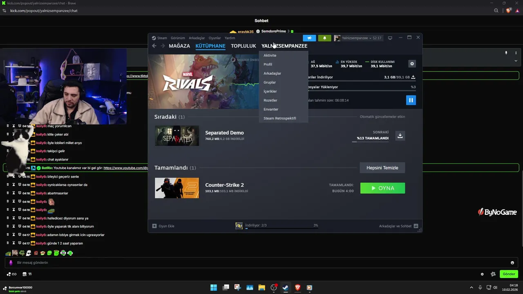Open TOPLULUK tab
Screen dimensions: 523x294
point(244,46)
